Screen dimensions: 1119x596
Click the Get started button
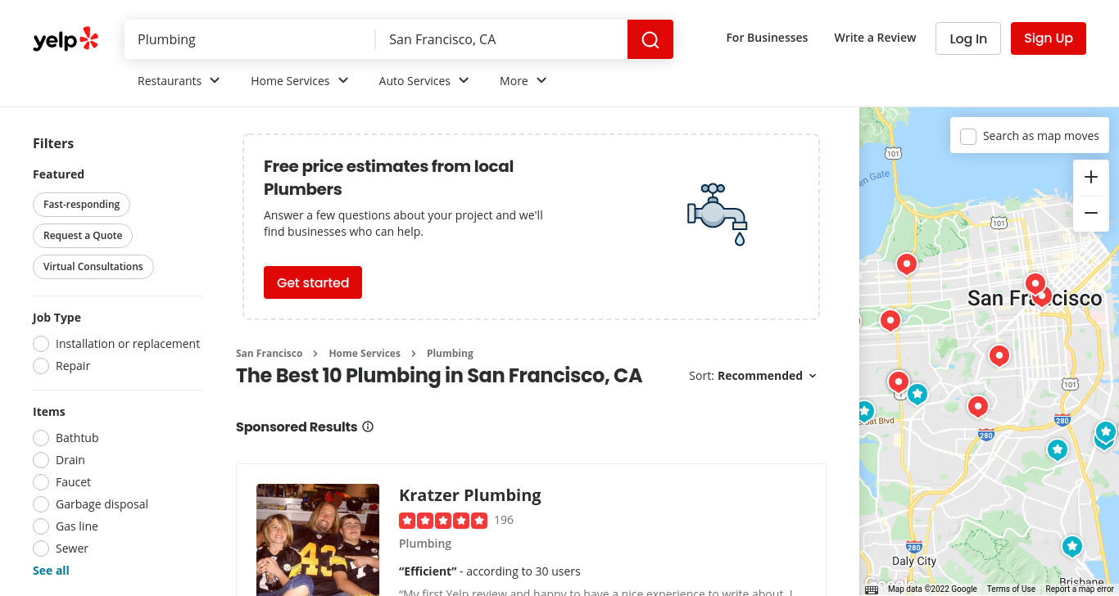pos(313,282)
